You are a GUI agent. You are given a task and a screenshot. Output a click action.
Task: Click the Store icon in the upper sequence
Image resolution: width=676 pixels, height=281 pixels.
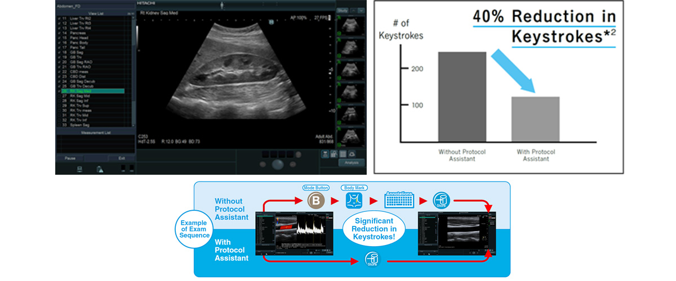441,200
